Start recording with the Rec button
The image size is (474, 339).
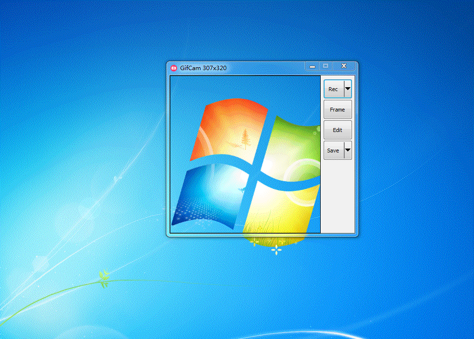[x=334, y=89]
